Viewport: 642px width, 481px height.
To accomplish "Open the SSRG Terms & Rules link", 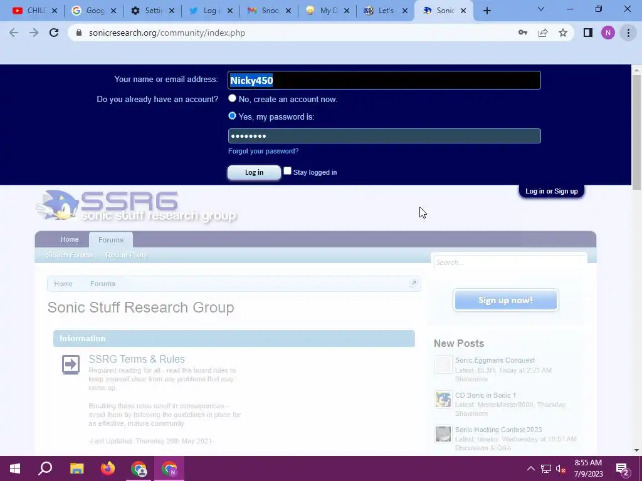I will [x=137, y=359].
